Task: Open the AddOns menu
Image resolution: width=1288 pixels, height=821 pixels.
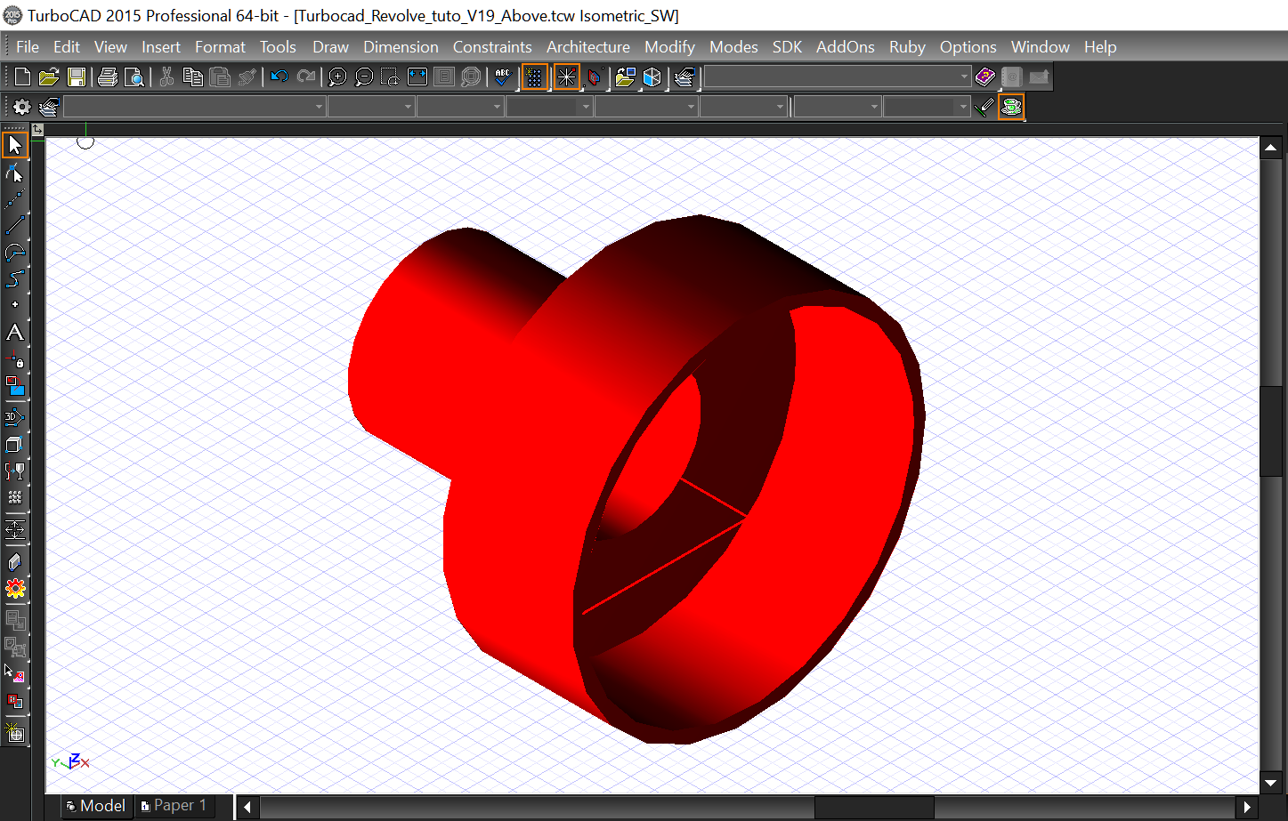Action: [846, 47]
